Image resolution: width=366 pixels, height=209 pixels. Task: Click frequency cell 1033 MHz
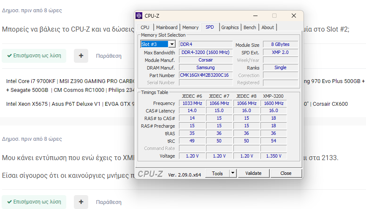click(192, 103)
